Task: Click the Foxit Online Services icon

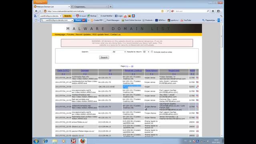Action: 123,20
